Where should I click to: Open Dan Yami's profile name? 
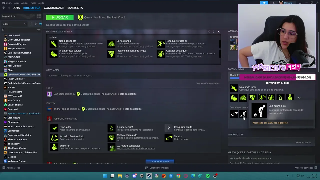pos(59,94)
